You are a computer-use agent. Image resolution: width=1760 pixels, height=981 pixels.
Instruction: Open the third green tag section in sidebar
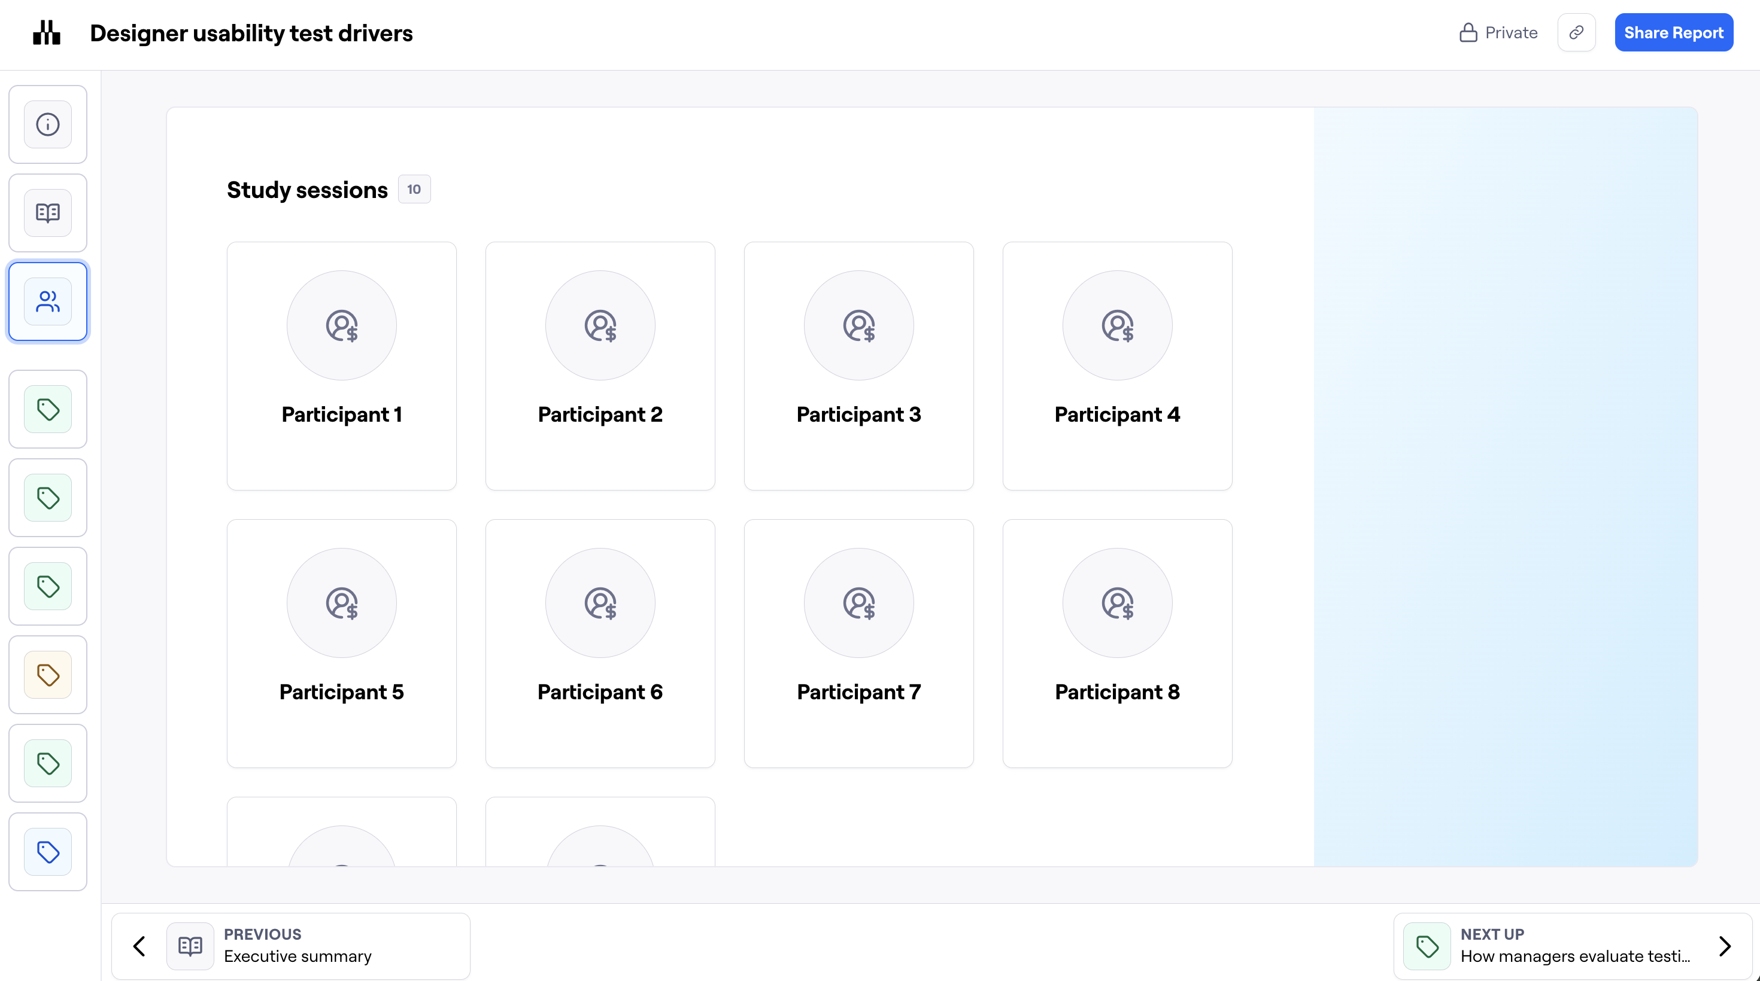[48, 586]
